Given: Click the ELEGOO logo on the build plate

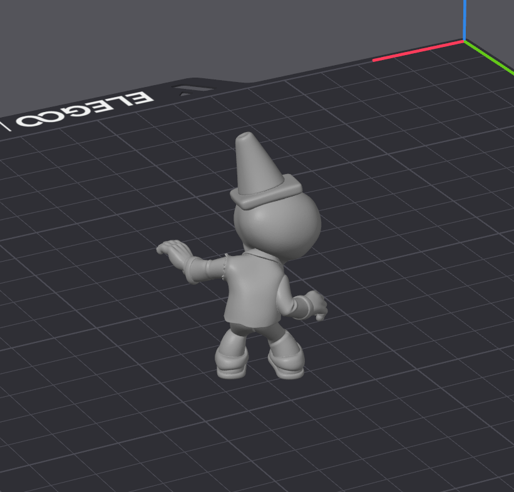Looking at the screenshot, I should [85, 109].
